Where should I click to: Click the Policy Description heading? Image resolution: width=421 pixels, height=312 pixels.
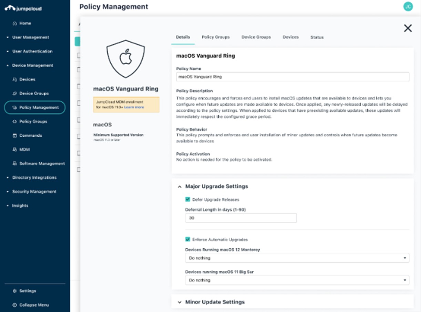pyautogui.click(x=194, y=91)
